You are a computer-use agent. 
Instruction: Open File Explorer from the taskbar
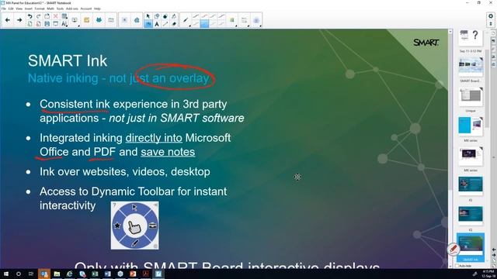coord(57,274)
